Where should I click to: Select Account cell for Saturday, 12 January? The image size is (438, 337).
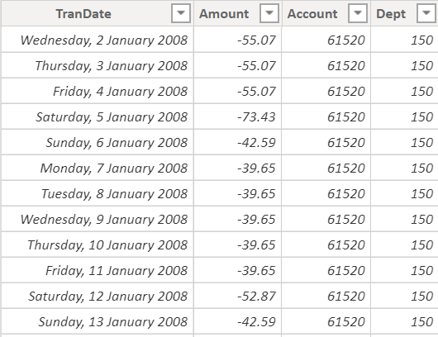click(x=326, y=296)
